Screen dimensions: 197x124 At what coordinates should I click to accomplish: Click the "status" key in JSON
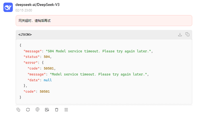[31, 57]
